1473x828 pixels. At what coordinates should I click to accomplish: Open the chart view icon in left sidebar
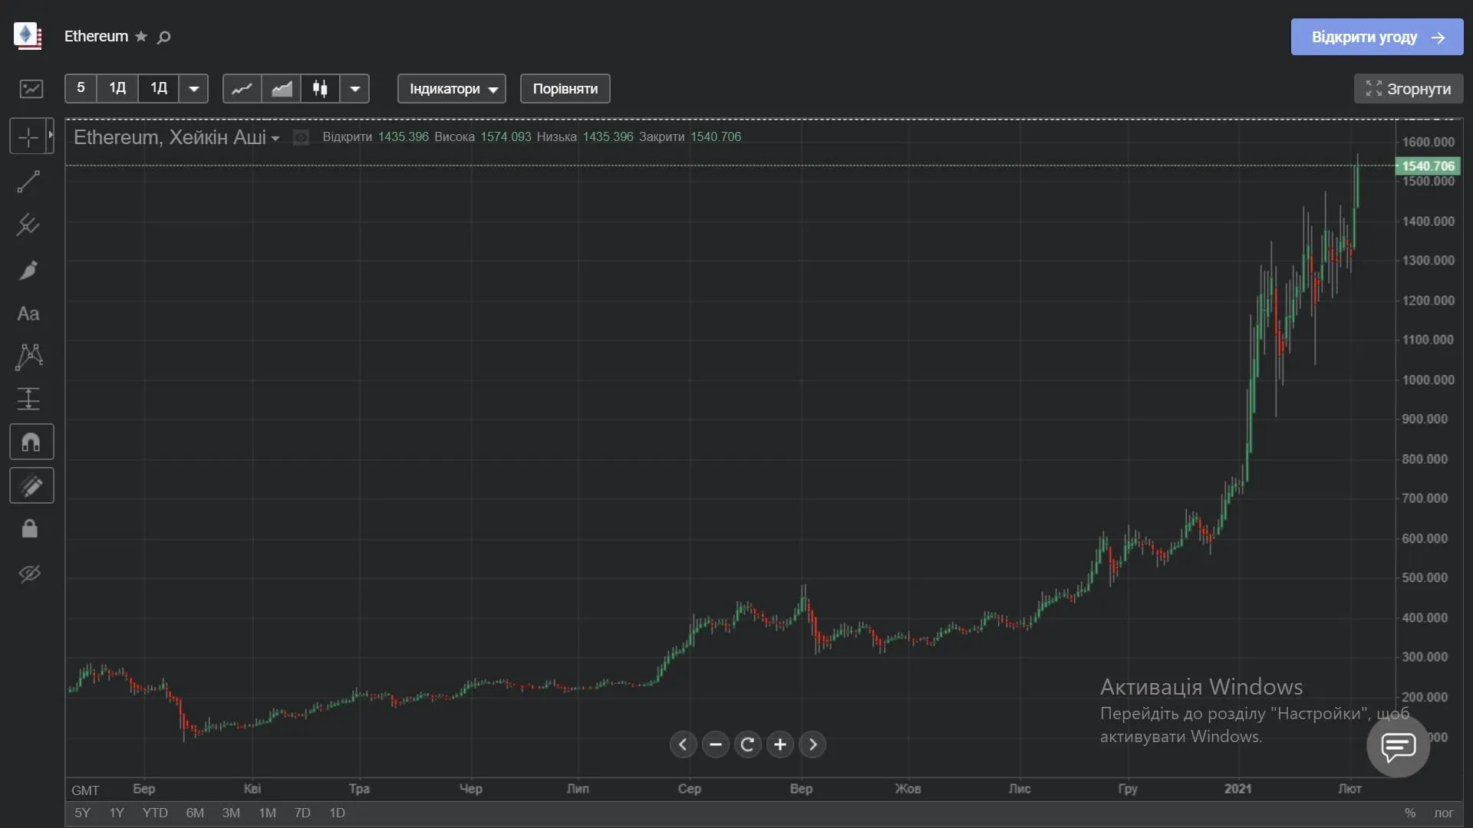(x=31, y=89)
